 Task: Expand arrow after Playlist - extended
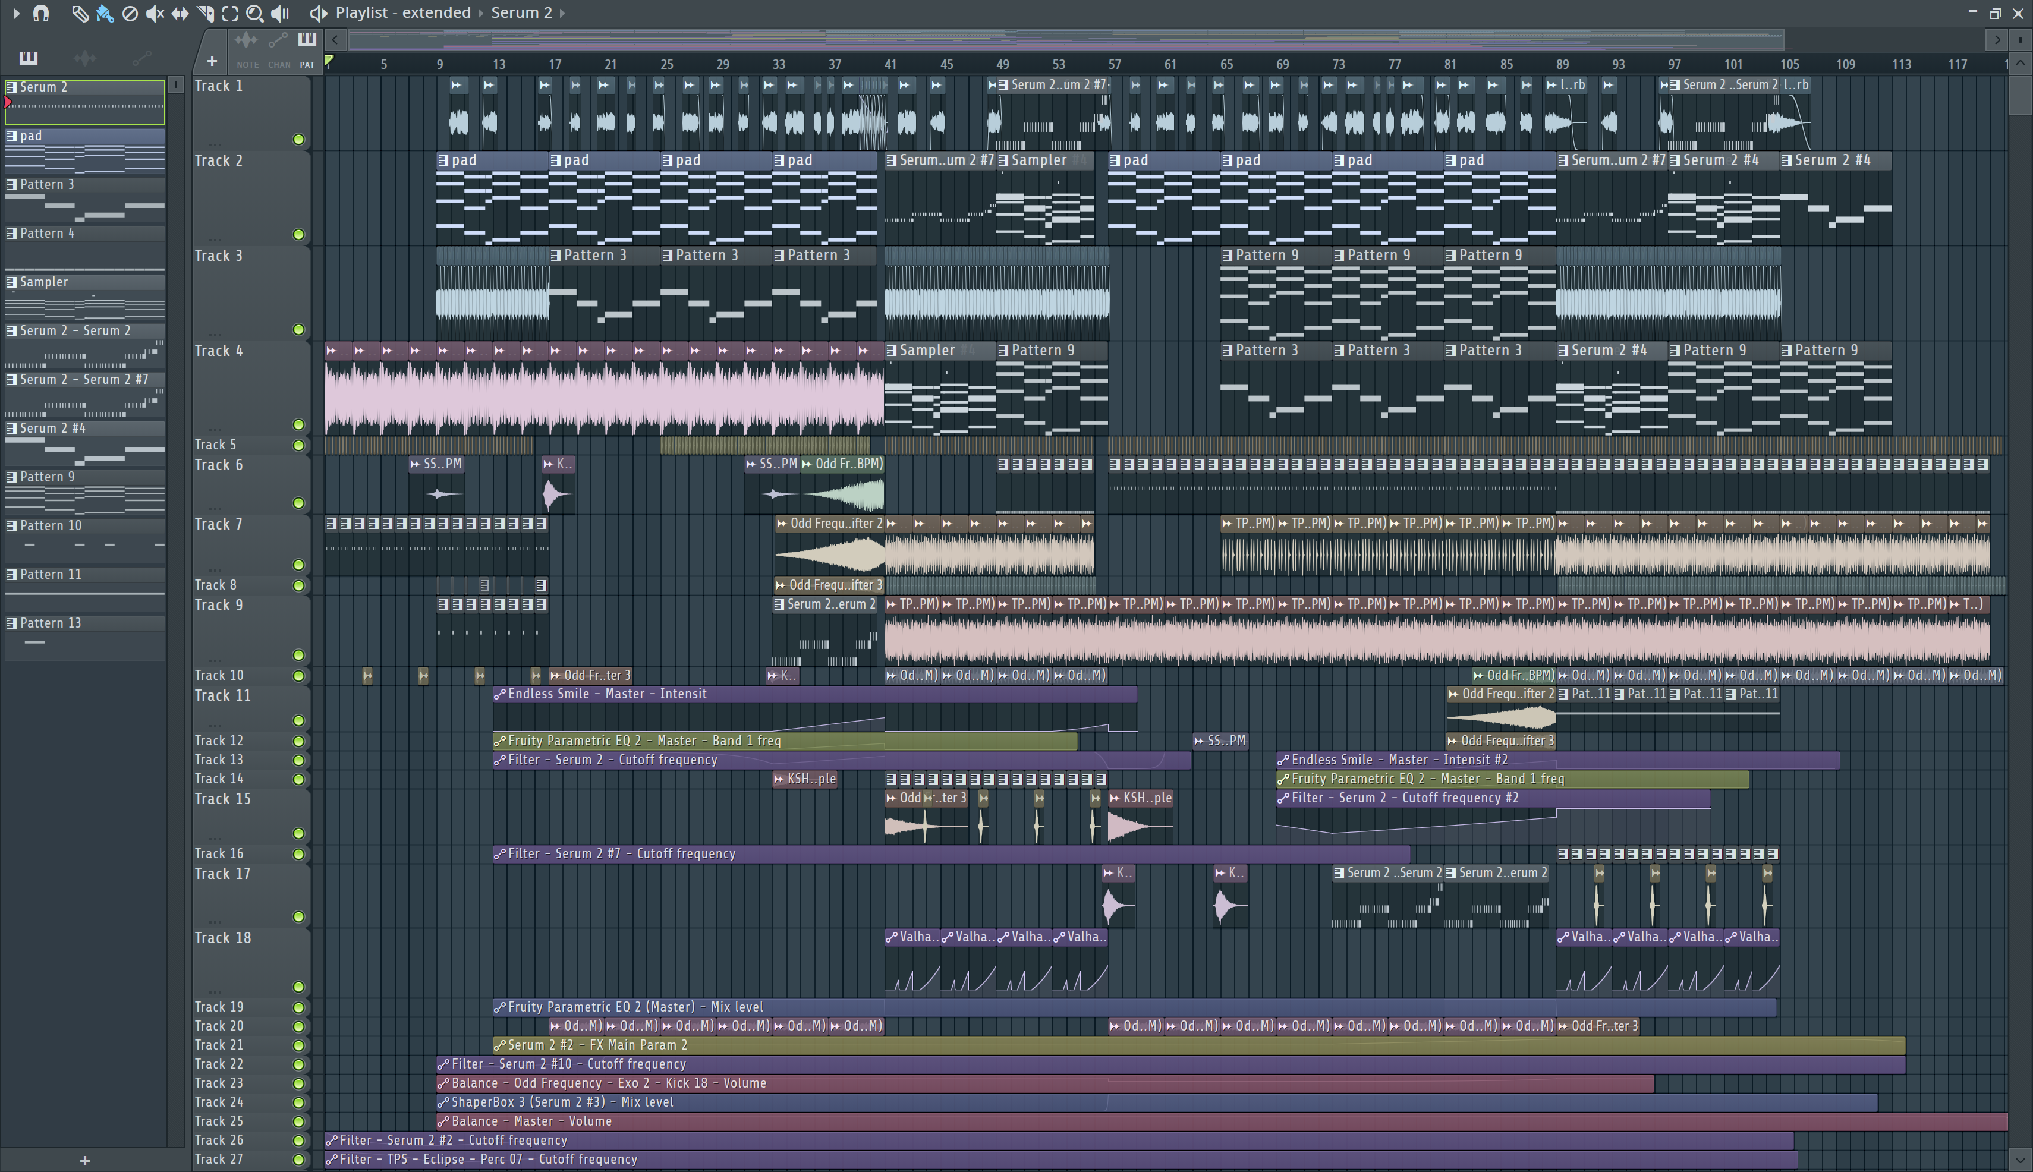tap(481, 13)
